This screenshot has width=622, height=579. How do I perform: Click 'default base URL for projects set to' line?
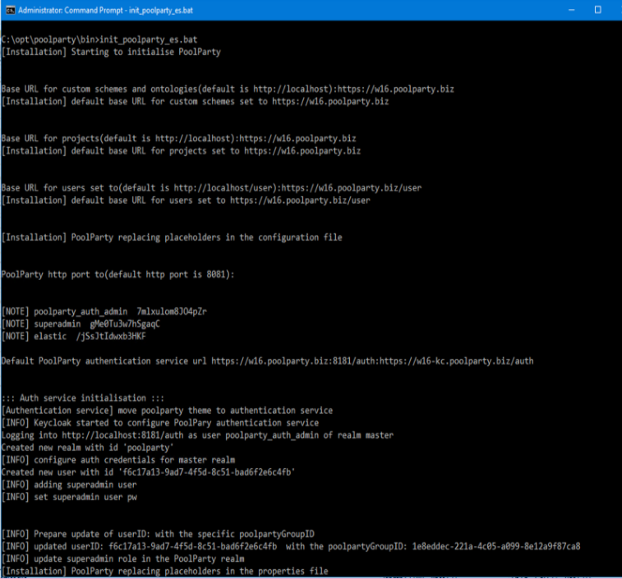coord(182,150)
